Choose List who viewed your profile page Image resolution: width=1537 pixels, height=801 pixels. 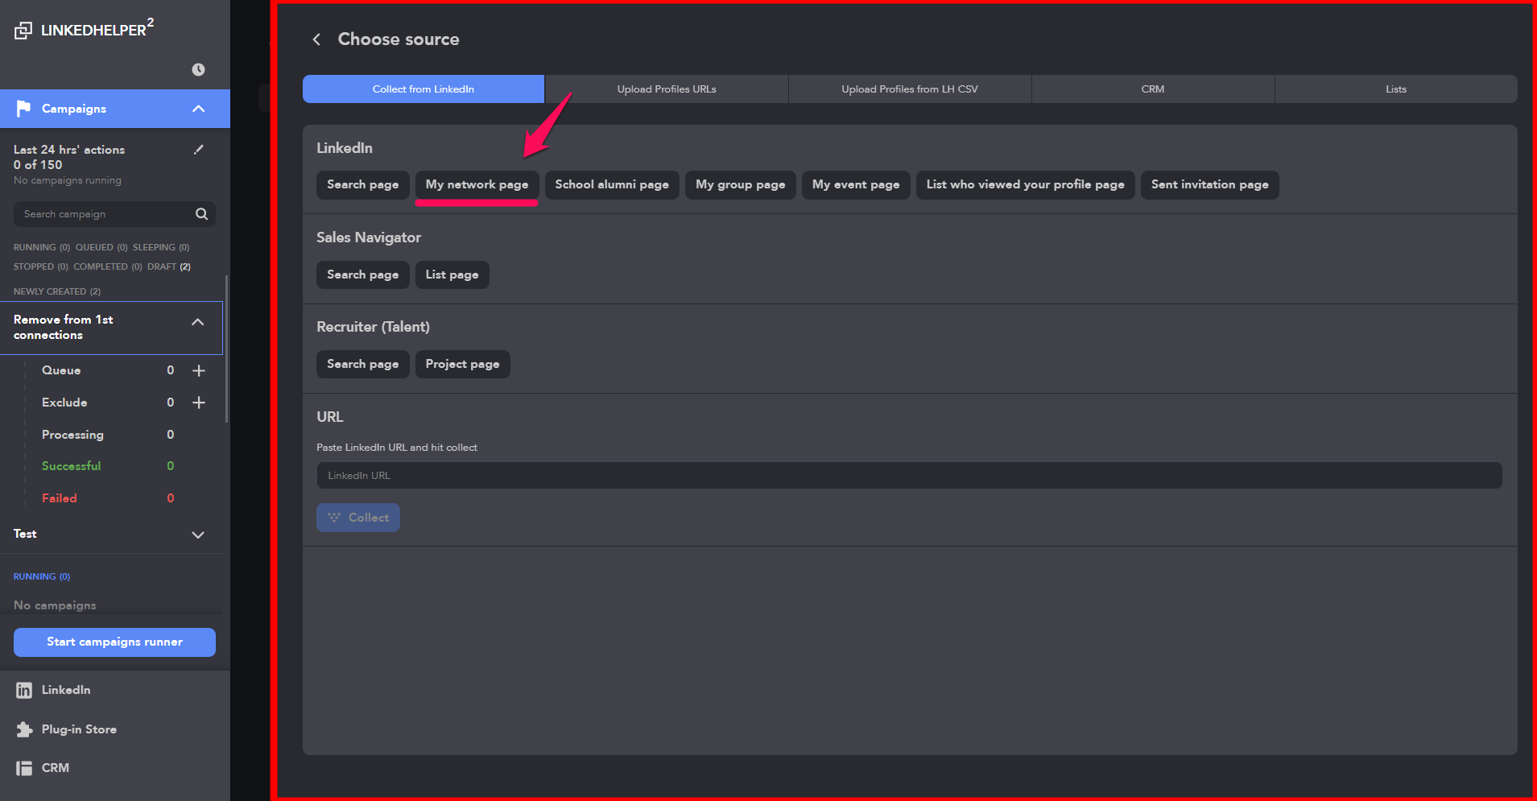1026,185
